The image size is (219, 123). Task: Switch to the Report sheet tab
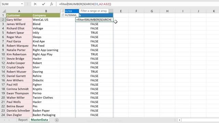(23, 120)
